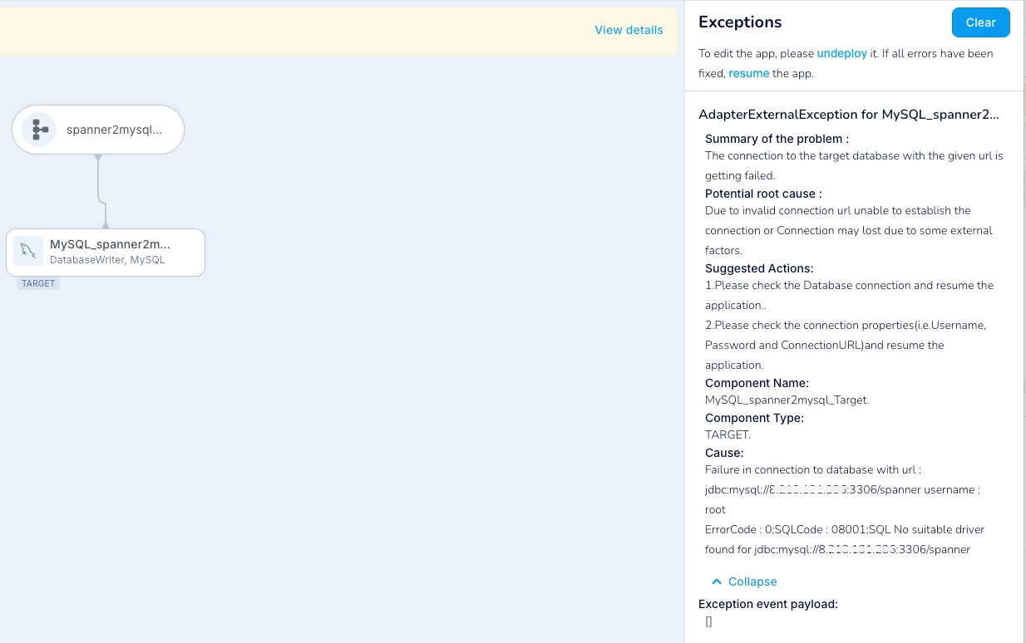Viewport: 1026px width, 643px height.
Task: Click the TARGET badge under MySQL node
Action: (x=38, y=283)
